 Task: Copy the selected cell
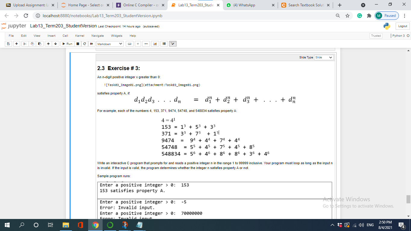pyautogui.click(x=32, y=44)
